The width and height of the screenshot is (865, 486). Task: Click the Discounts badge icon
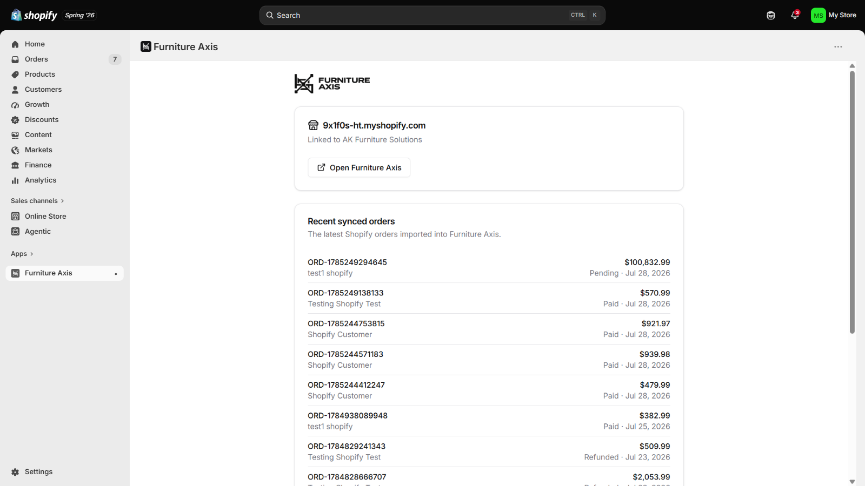[x=15, y=120]
